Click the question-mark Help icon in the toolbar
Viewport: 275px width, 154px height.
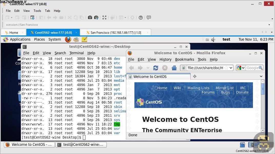(140, 17)
